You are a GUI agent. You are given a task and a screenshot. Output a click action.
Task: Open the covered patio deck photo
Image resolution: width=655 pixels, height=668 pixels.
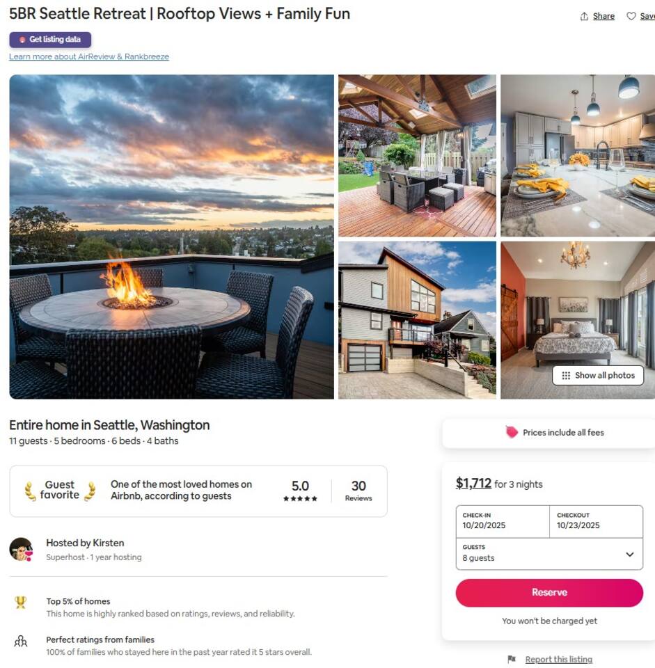[x=417, y=155]
